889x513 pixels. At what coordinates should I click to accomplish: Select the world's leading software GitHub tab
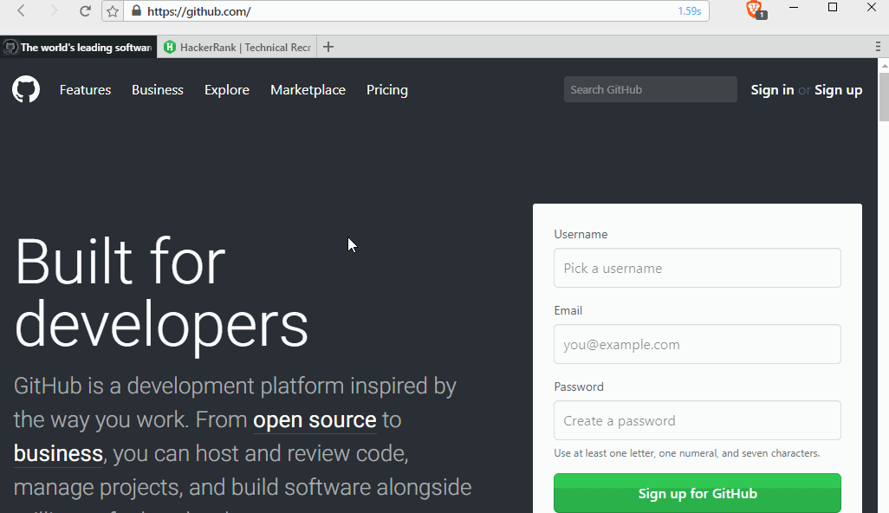coord(78,47)
